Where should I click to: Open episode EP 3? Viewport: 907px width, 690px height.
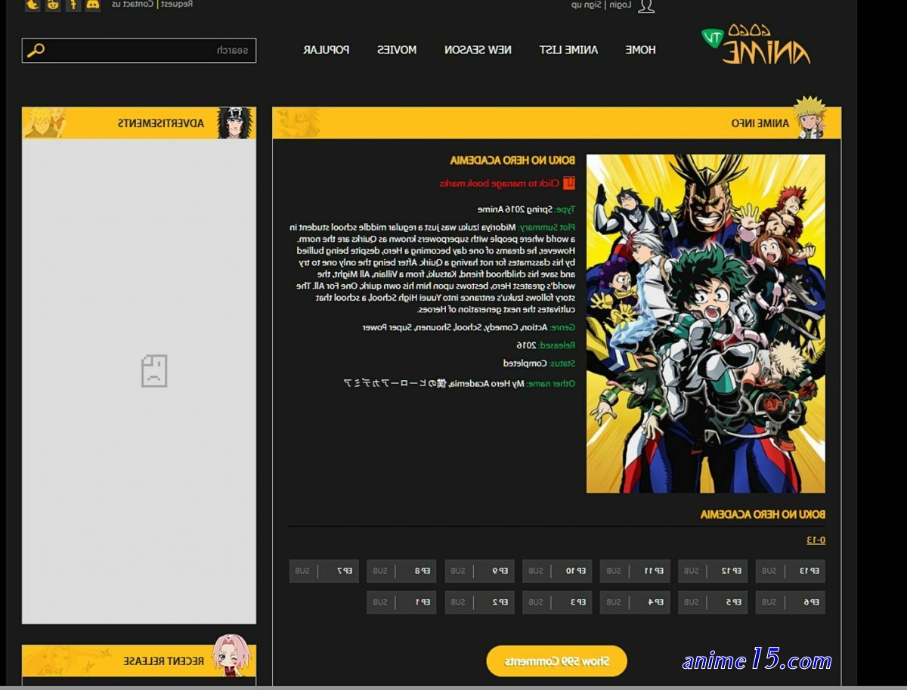coord(557,602)
